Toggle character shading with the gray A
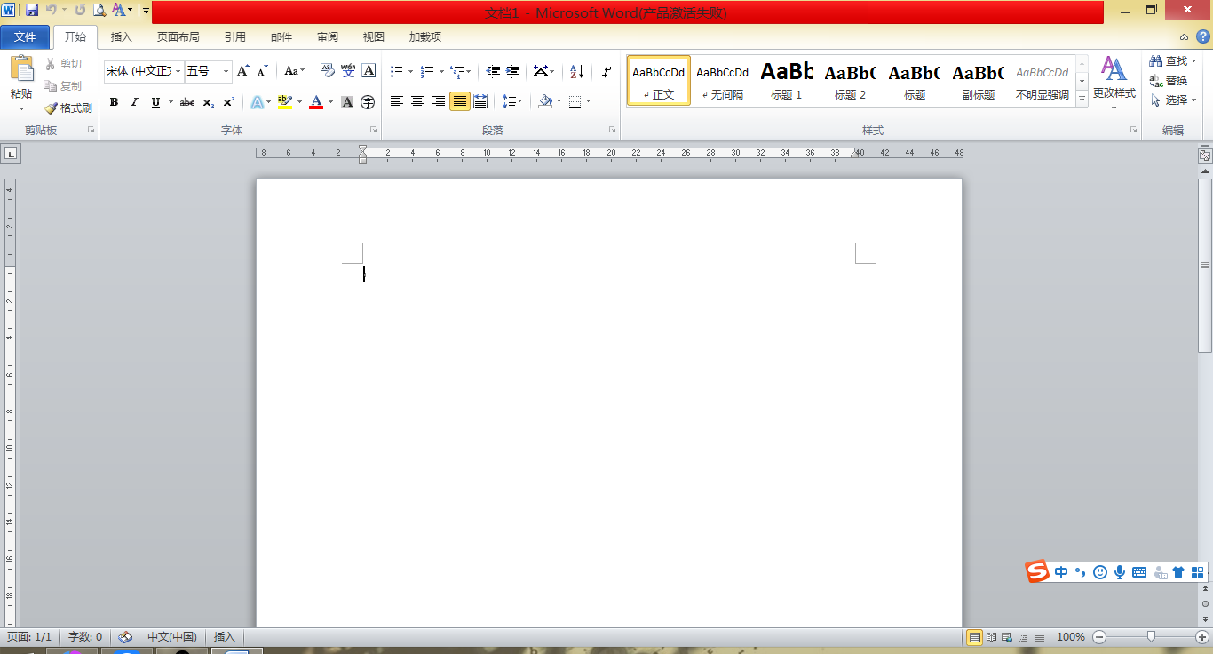 pyautogui.click(x=347, y=102)
